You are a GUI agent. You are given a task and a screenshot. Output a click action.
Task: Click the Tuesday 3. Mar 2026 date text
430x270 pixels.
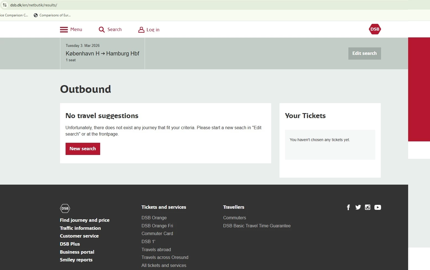pyautogui.click(x=83, y=46)
